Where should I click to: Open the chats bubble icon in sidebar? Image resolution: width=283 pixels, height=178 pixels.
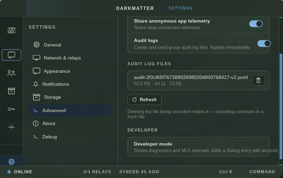[x=11, y=55]
